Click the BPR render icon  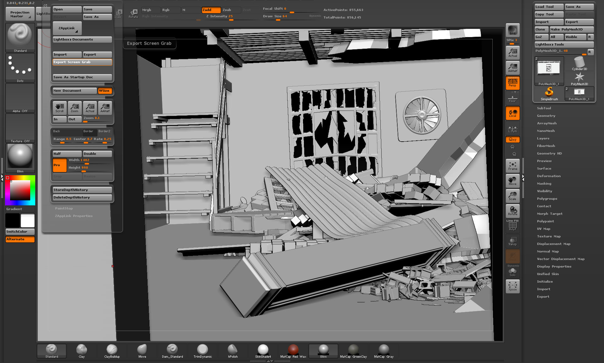[512, 30]
